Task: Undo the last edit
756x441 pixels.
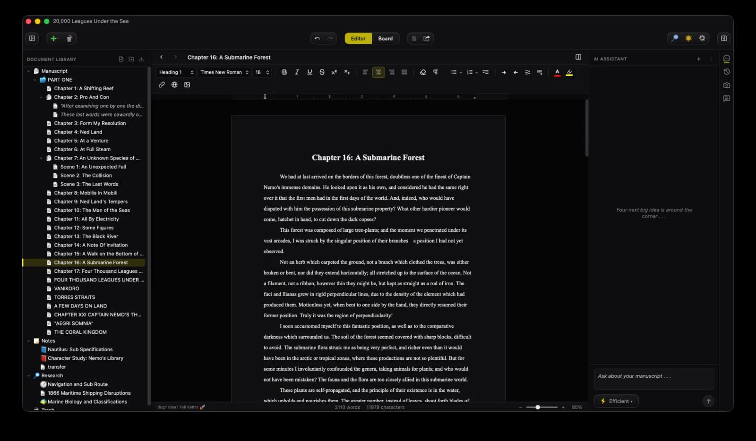Action: coord(317,38)
